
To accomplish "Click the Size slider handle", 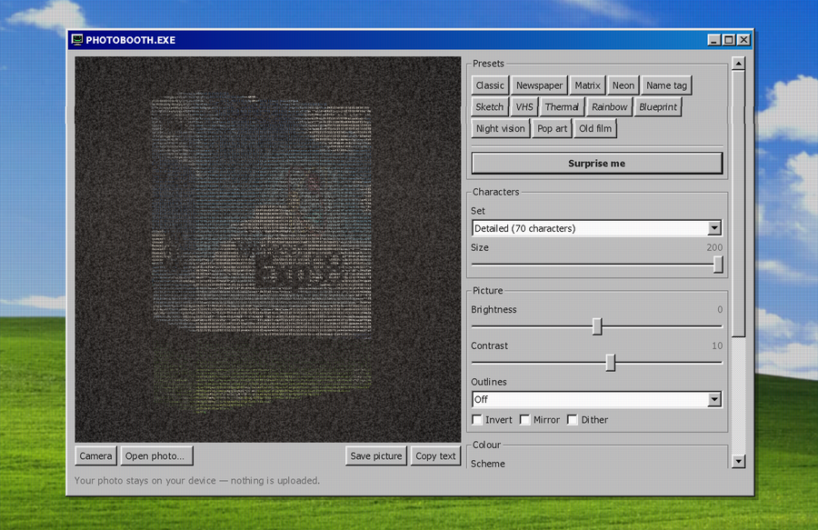I will (x=718, y=265).
